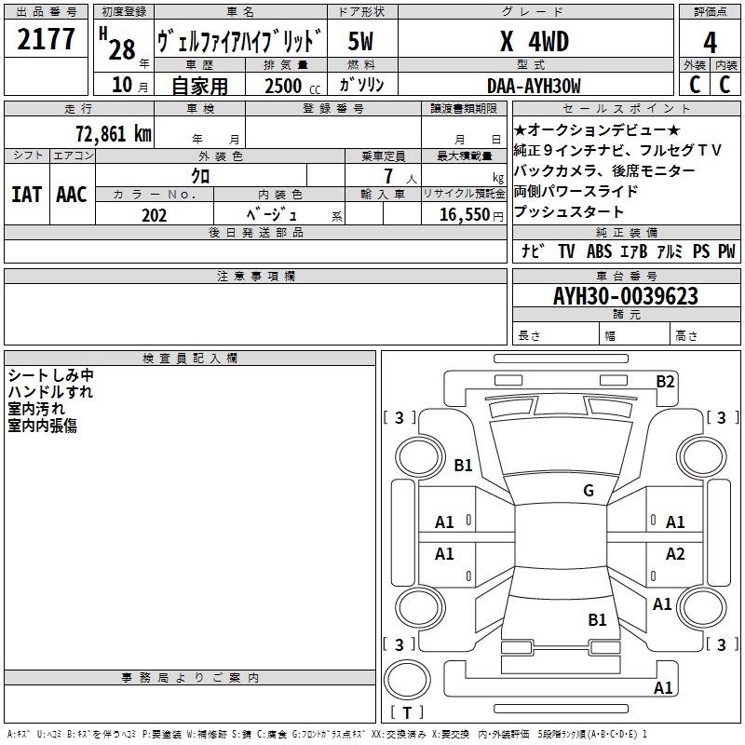Click interior color ベージュ
The height and width of the screenshot is (745, 745).
coord(271,214)
